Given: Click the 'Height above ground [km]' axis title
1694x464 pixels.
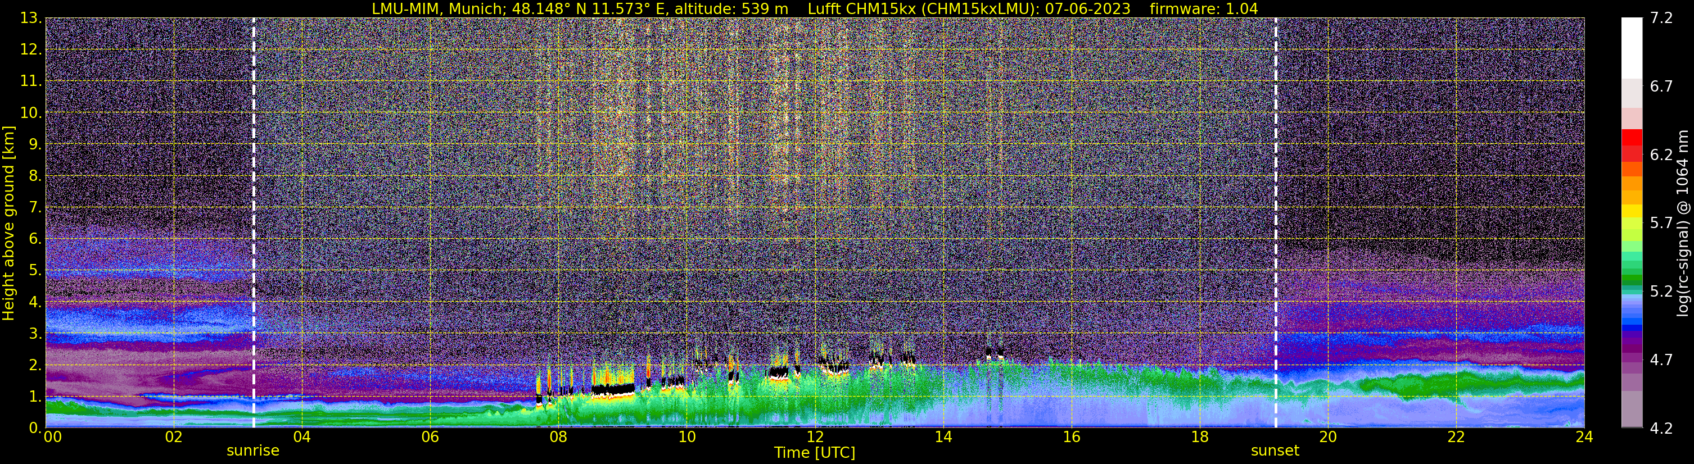Looking at the screenshot, I should coord(8,224).
